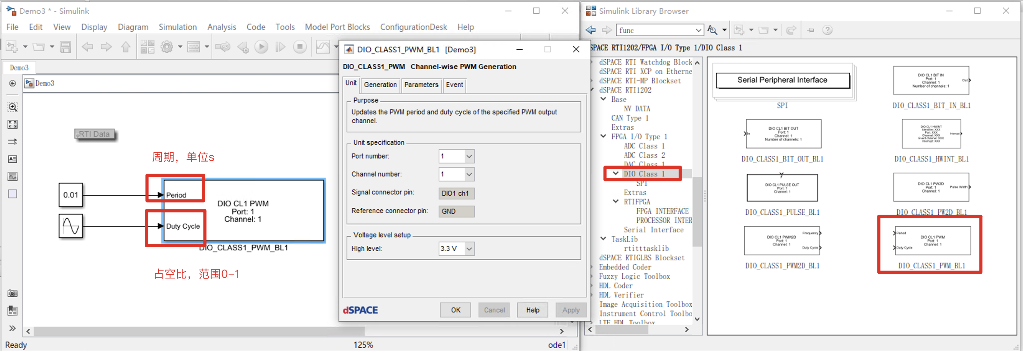The width and height of the screenshot is (1023, 351).
Task: Click the Forward arrow in Simulink toolbar
Action: [106, 47]
